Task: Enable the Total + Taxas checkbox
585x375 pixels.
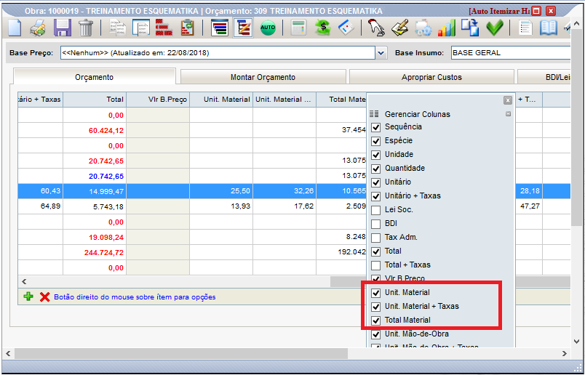Action: click(376, 265)
